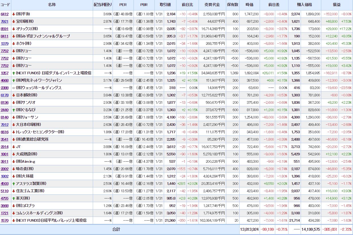Click the red down arrow beside (株)平和

14,14
